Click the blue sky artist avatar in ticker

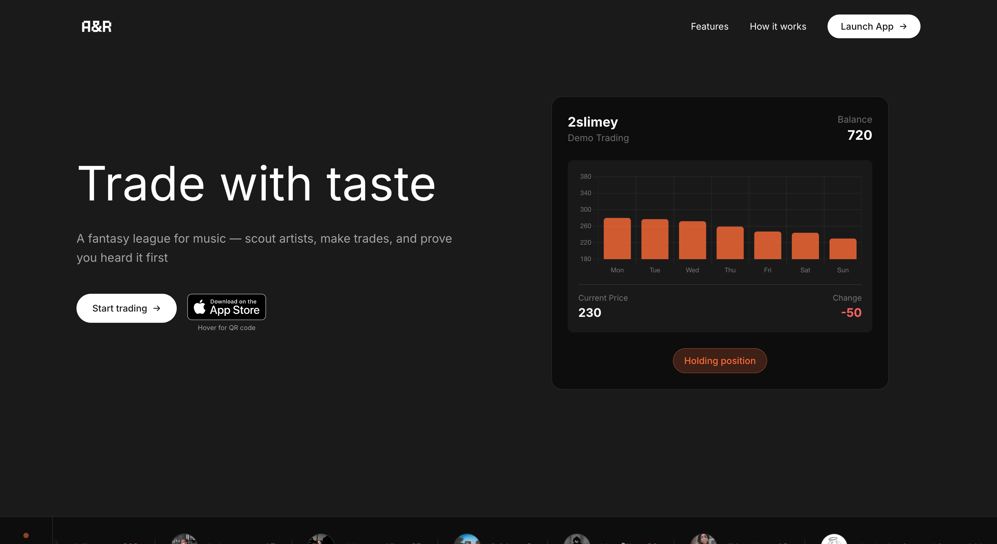(467, 540)
